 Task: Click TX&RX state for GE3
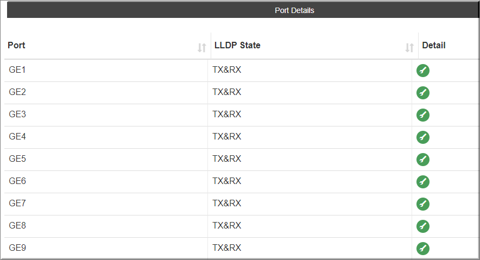point(227,115)
